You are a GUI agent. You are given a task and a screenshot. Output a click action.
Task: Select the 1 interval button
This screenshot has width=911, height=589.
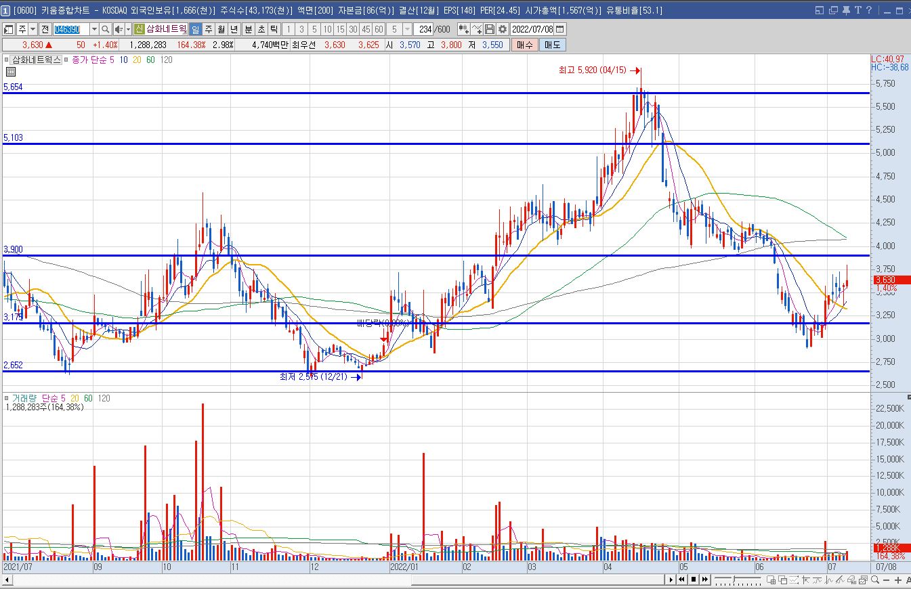tap(288, 29)
